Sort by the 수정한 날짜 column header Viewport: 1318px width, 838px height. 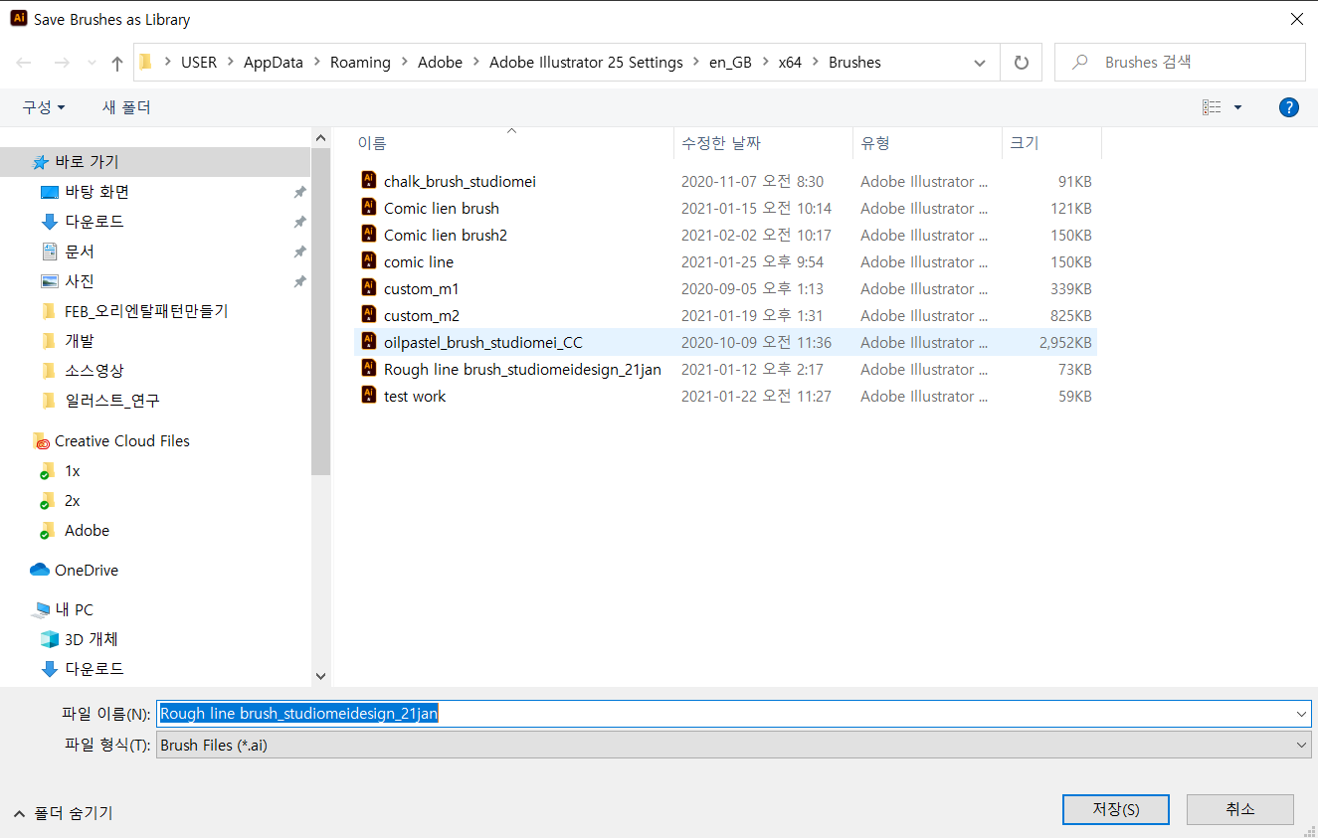click(763, 143)
